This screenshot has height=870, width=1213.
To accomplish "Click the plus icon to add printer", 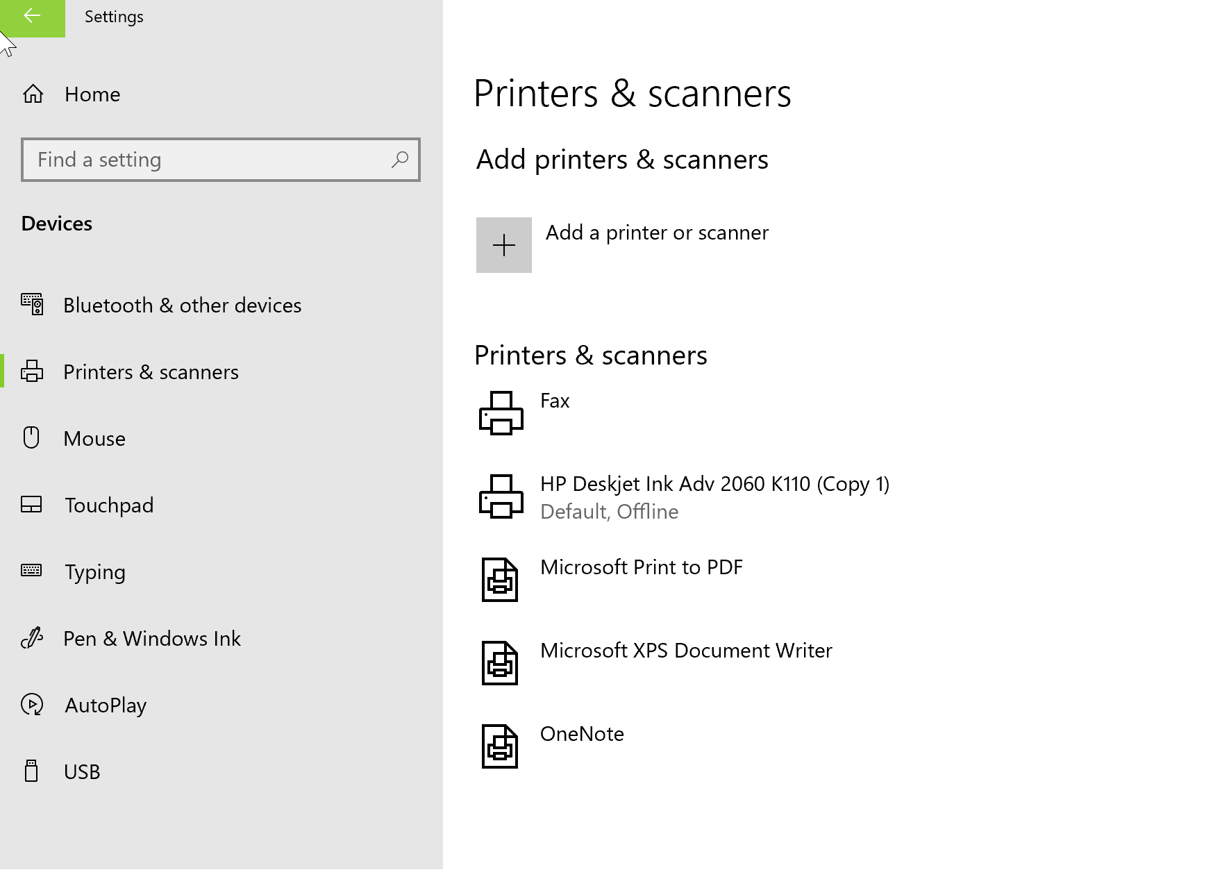I will 503,245.
